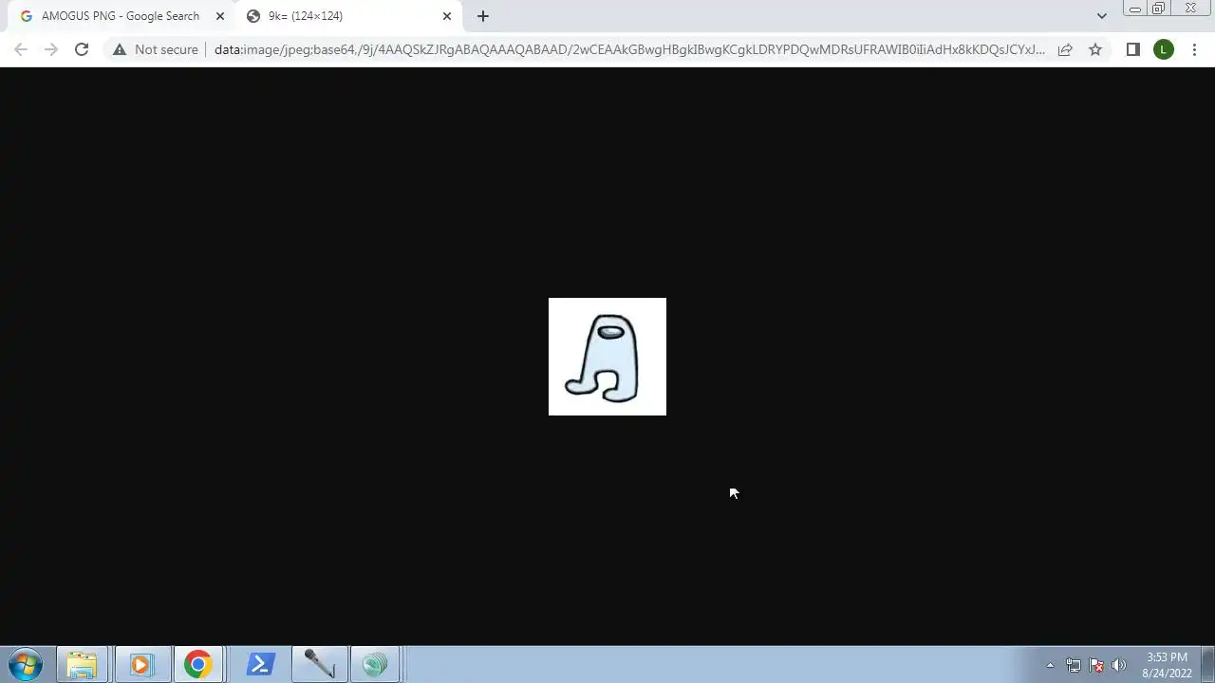Open Windows PowerShell from taskbar

260,665
